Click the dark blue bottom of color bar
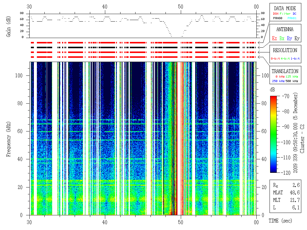The width and height of the screenshot is (307, 230). tap(273, 171)
